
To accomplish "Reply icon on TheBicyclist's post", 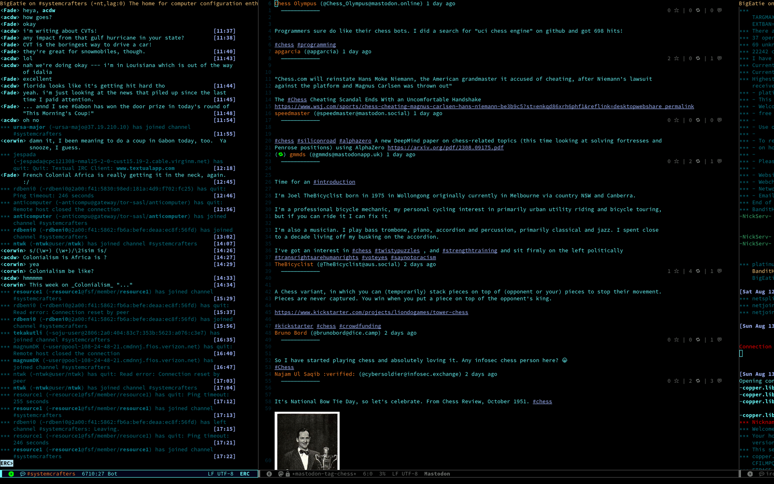I will 720,271.
